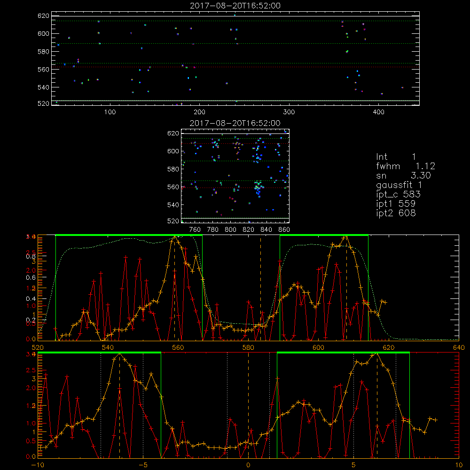The height and width of the screenshot is (470, 470).
Task: Click y-axis label 540 on middle plot
Action: click(x=173, y=205)
